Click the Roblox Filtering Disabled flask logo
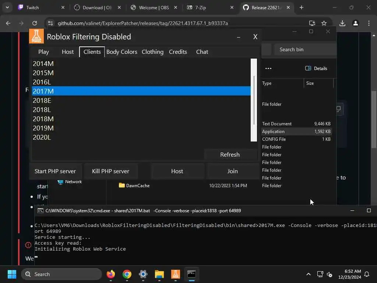Screen dimensions: 377x283 [36, 36]
